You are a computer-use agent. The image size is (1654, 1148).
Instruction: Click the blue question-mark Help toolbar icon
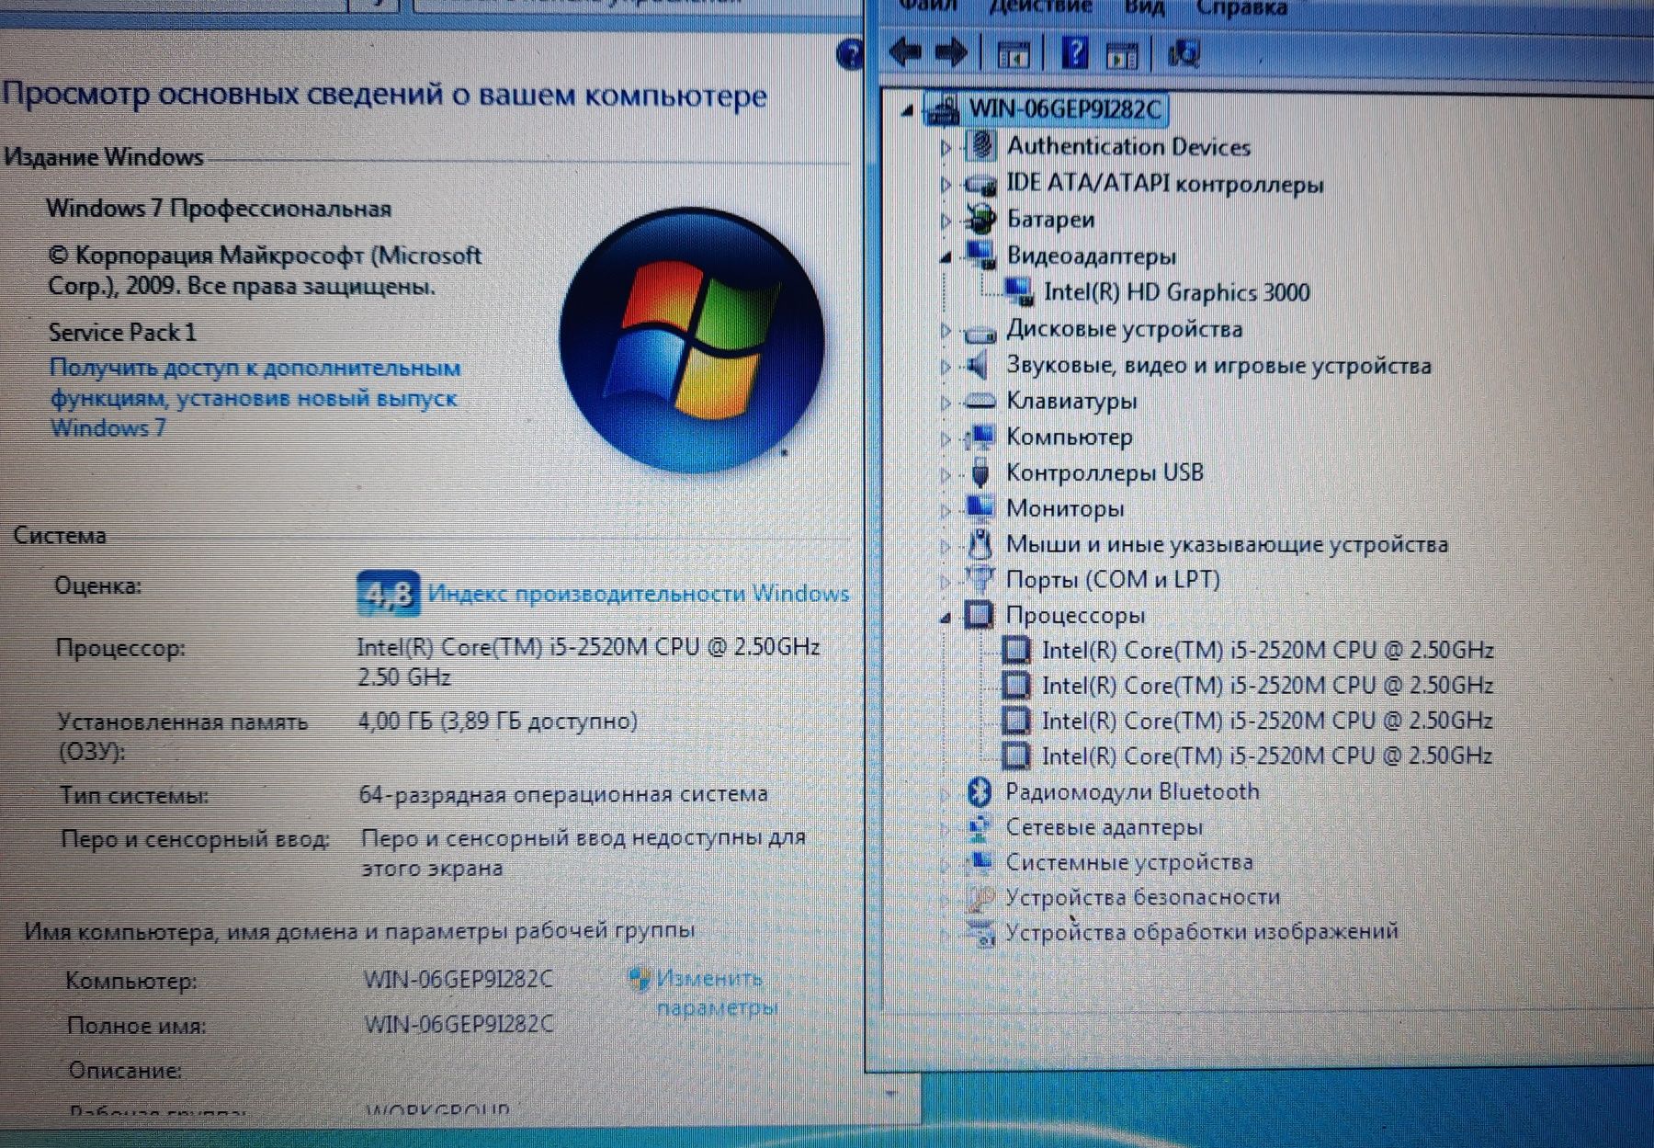pos(1075,51)
